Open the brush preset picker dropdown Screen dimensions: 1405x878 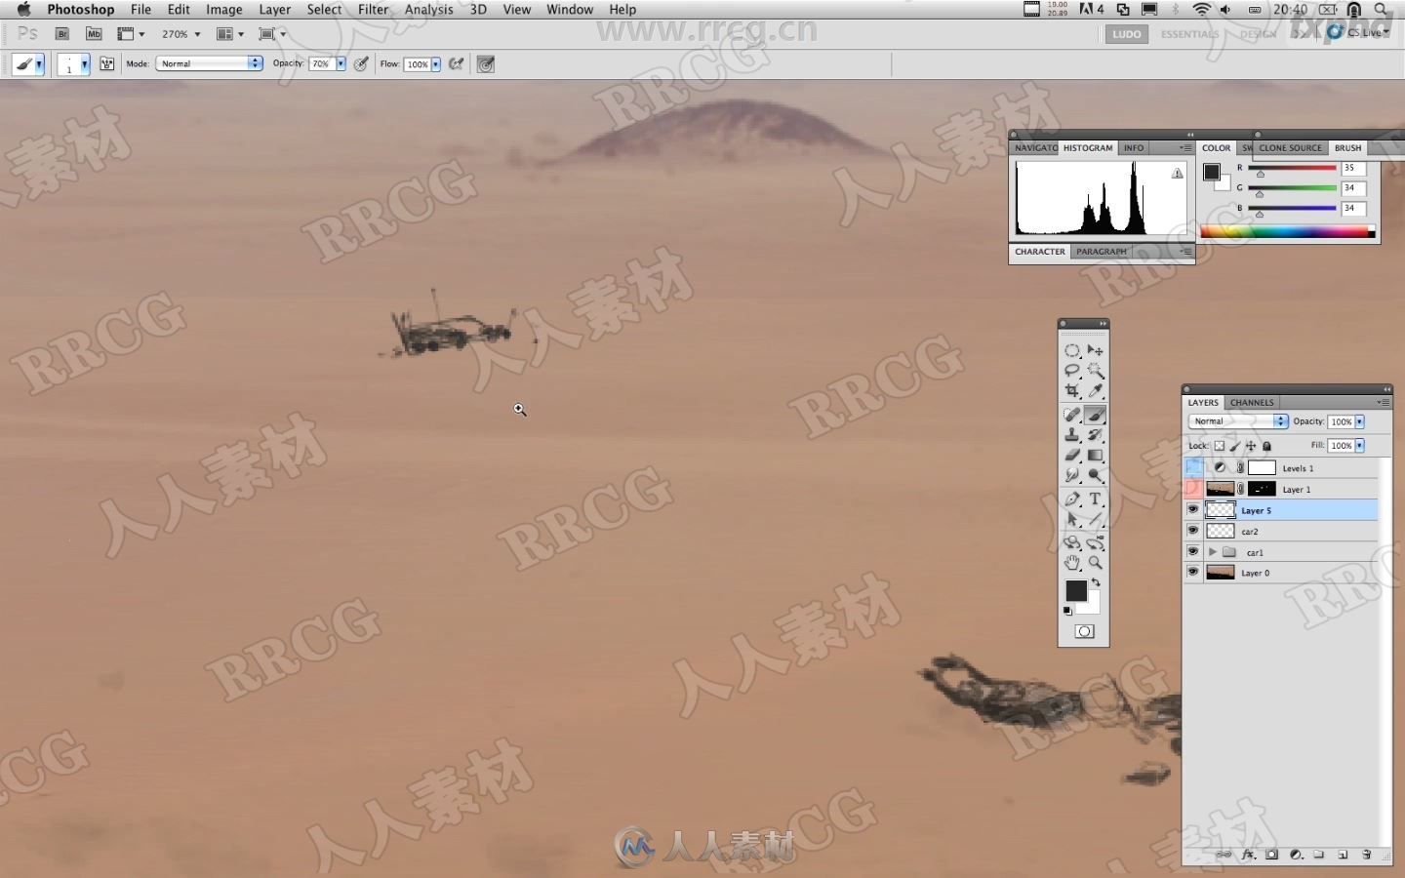pyautogui.click(x=85, y=64)
